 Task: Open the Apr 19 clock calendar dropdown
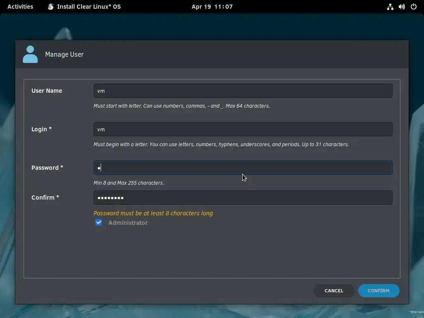tap(212, 7)
